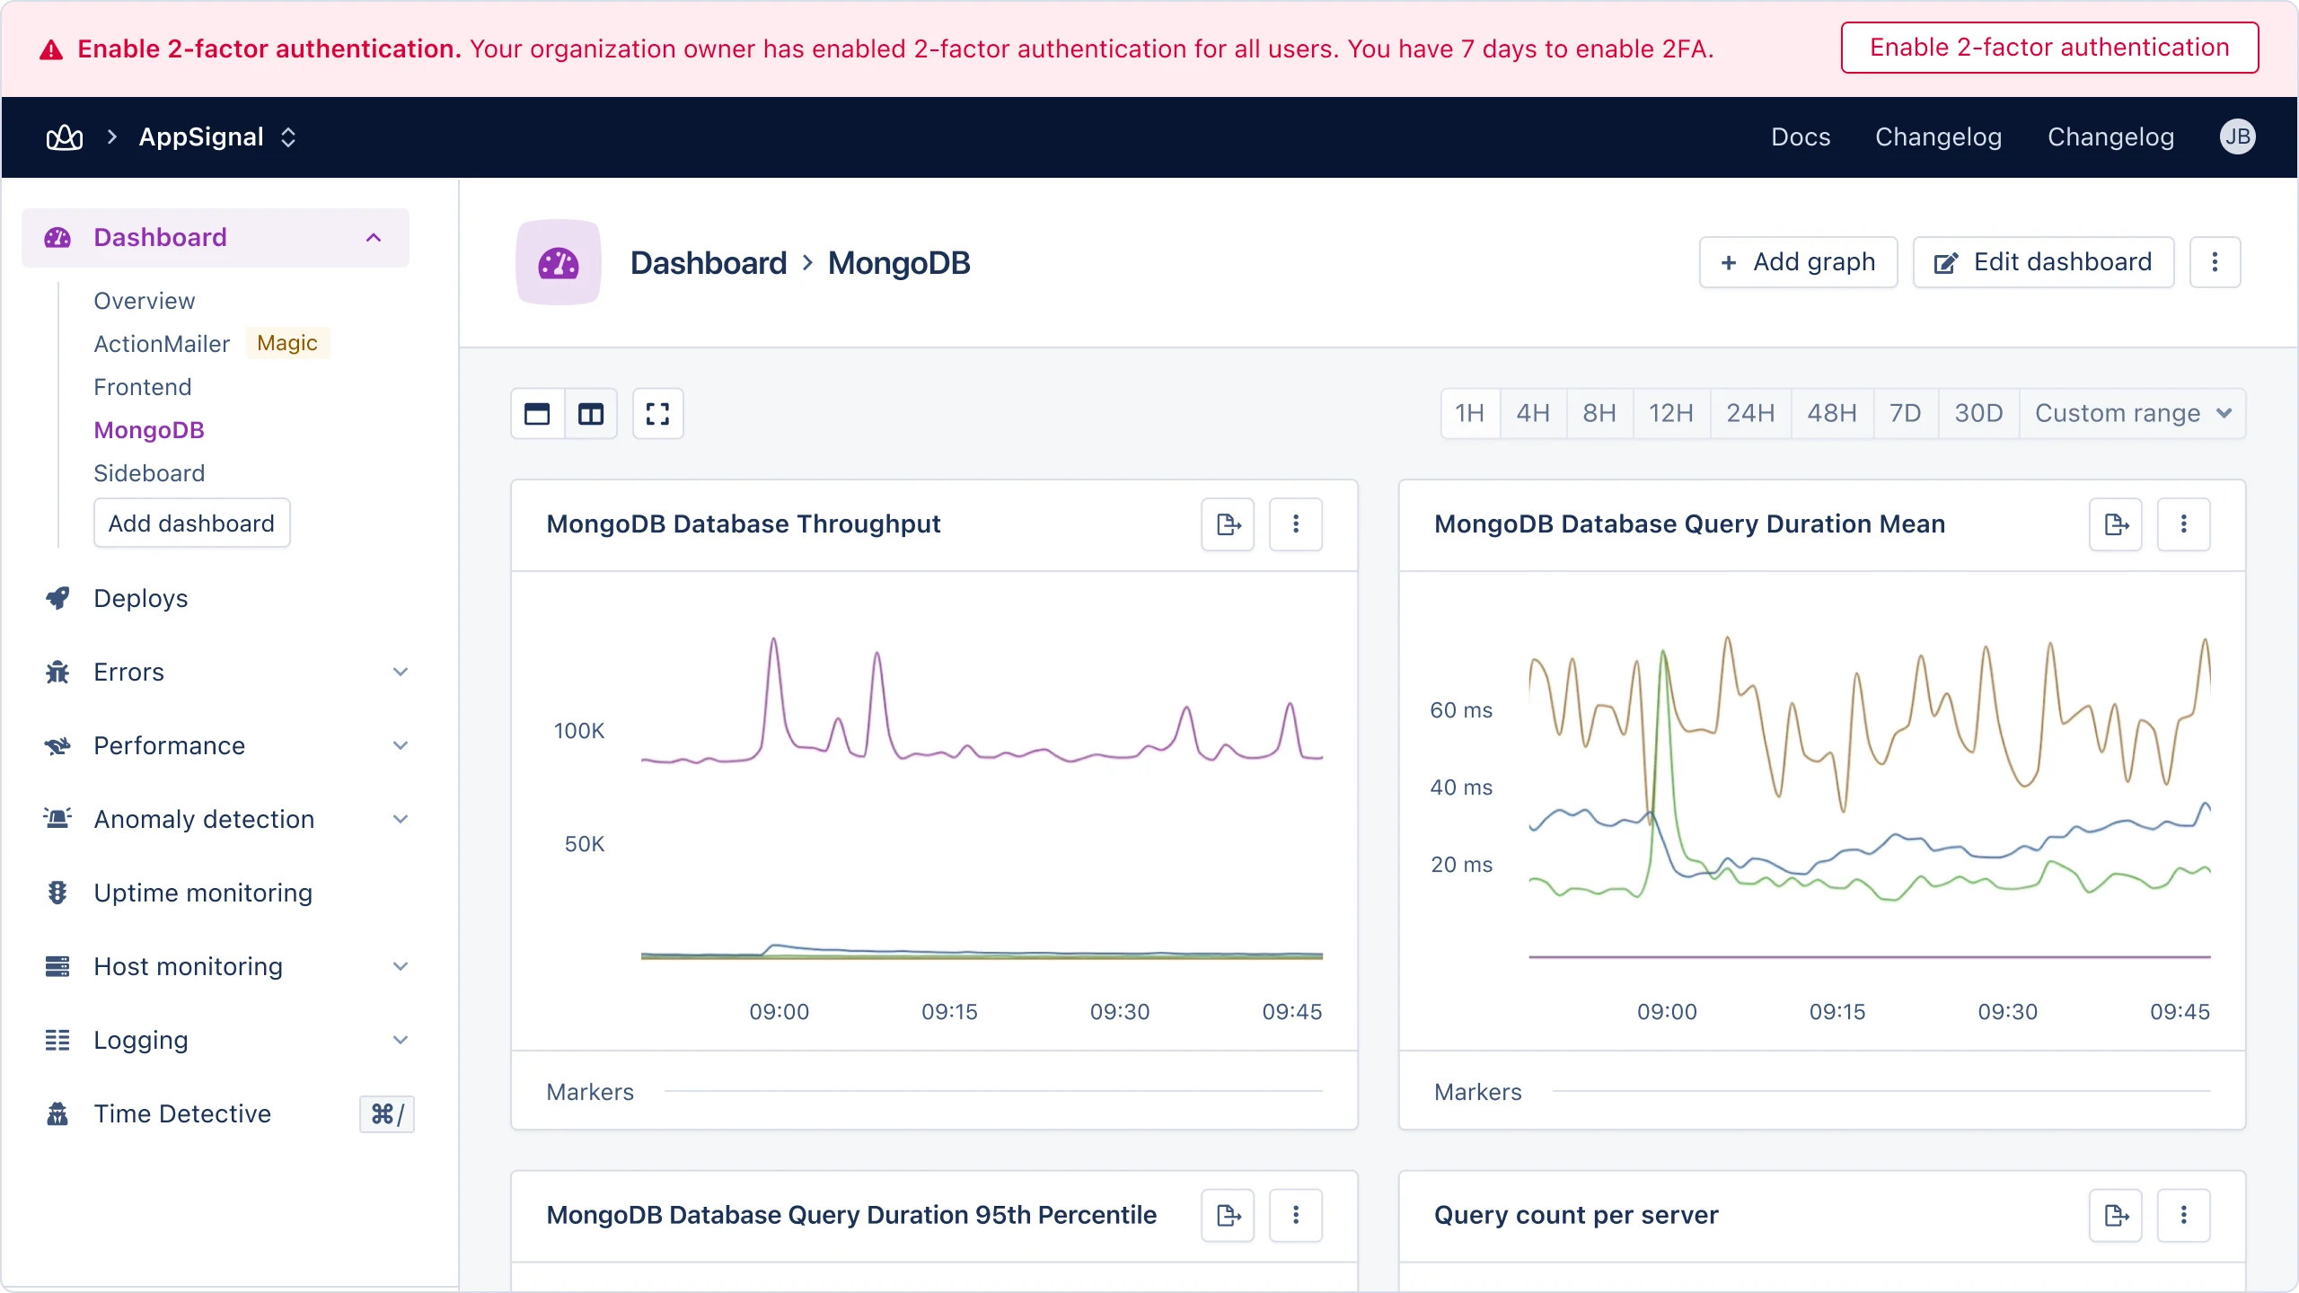Screen dimensions: 2299x1293
Task: Go to Deploys page
Action: 141,598
